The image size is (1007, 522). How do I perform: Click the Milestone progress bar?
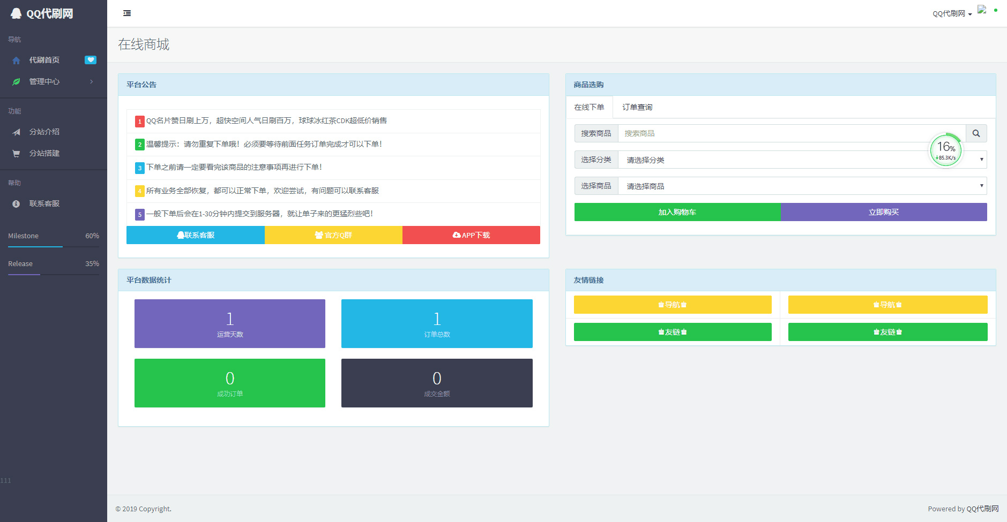point(54,246)
